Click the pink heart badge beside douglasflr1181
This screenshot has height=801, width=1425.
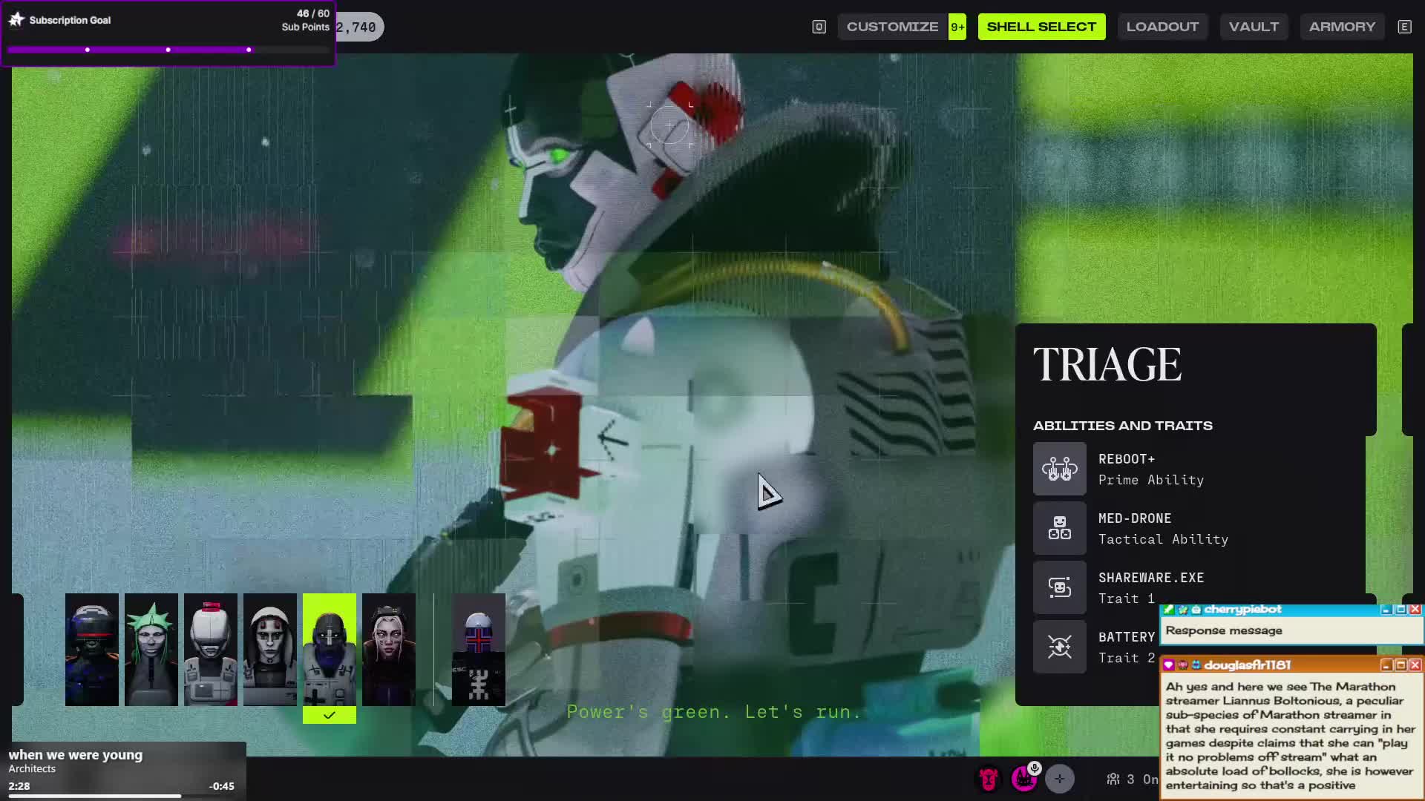point(1169,665)
